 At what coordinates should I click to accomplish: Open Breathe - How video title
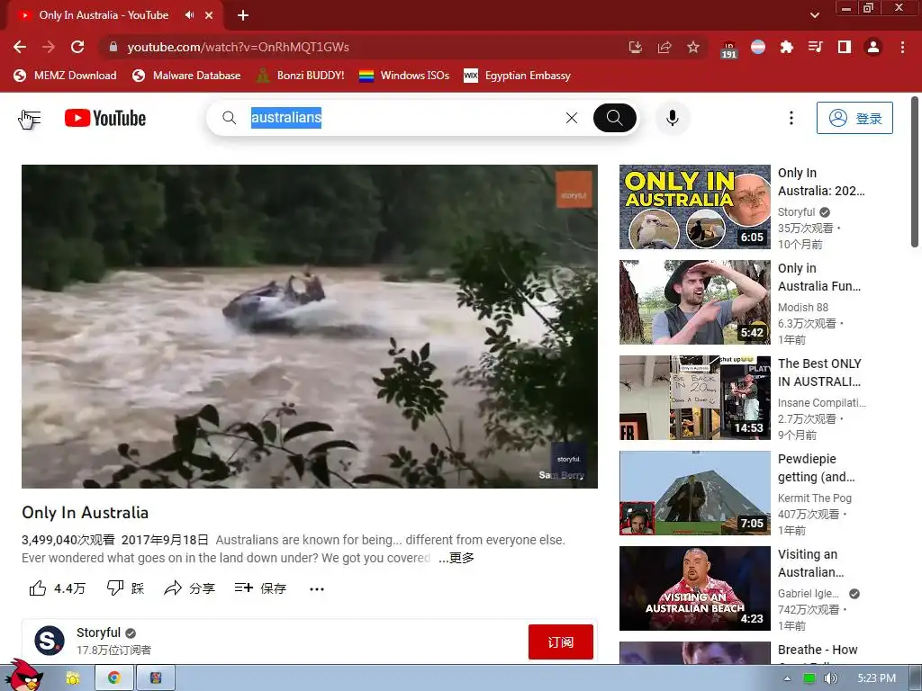pos(818,650)
